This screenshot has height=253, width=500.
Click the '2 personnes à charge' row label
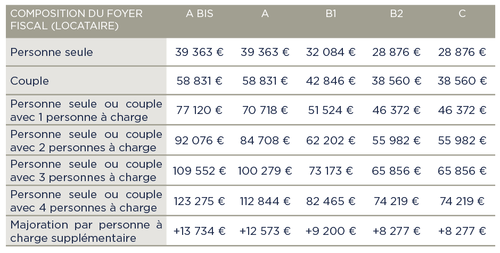(86, 141)
